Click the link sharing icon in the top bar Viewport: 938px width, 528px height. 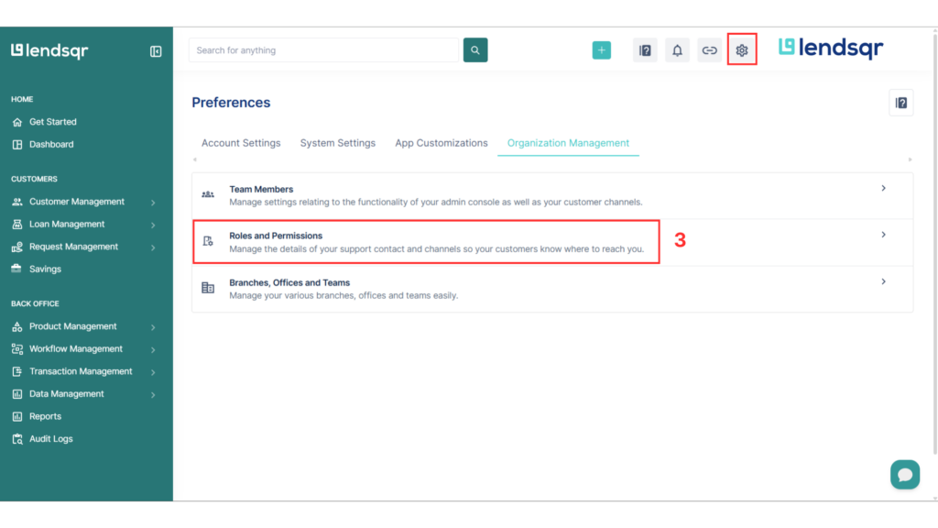coord(709,50)
